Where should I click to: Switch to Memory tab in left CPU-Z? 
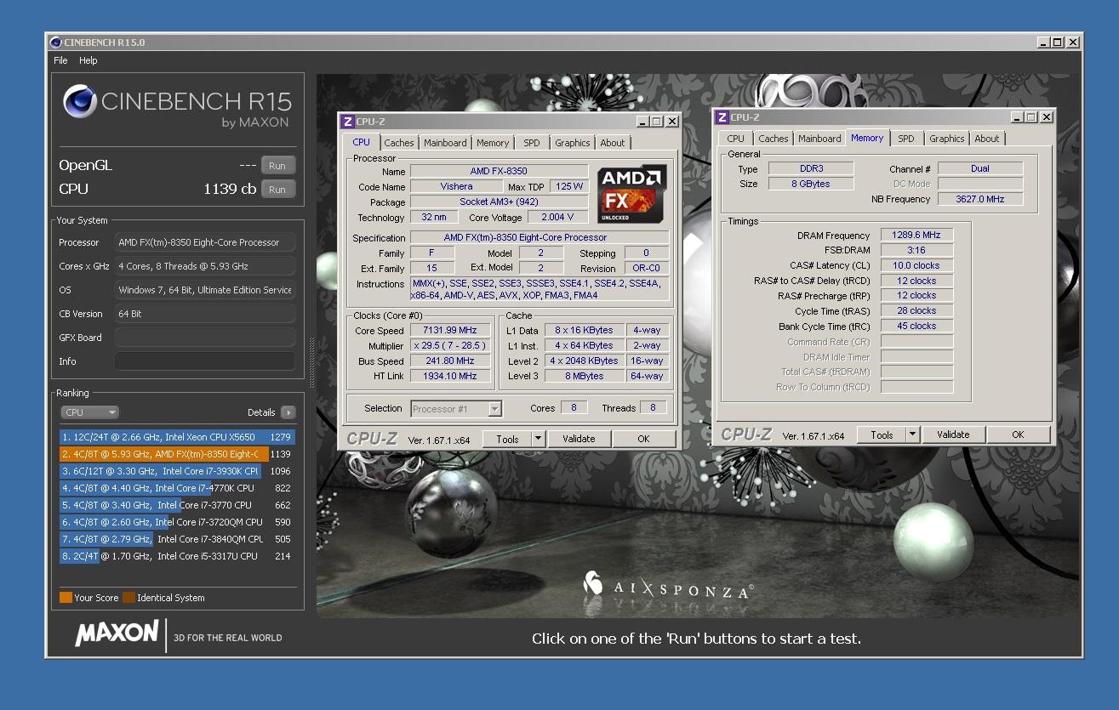493,143
